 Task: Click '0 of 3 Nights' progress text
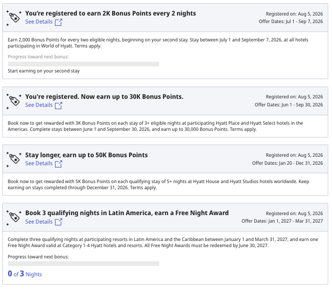[25, 274]
